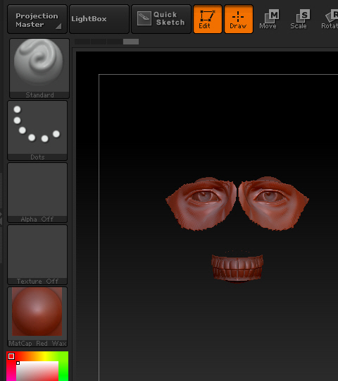Open the LightBox browser

[x=99, y=19]
